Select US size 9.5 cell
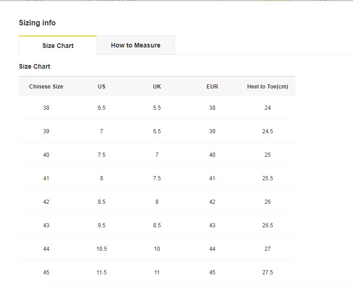353x284 pixels. coord(102,225)
